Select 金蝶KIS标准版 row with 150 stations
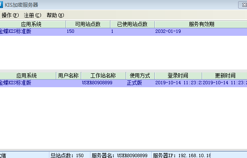The width and height of the screenshot is (247, 158). pyautogui.click(x=124, y=32)
